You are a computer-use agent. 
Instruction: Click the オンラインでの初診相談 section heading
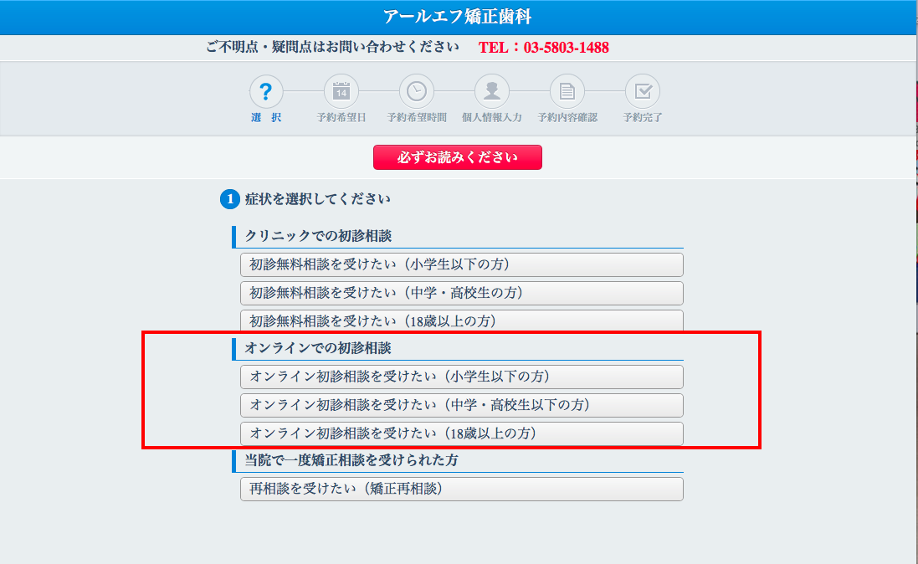pos(318,347)
